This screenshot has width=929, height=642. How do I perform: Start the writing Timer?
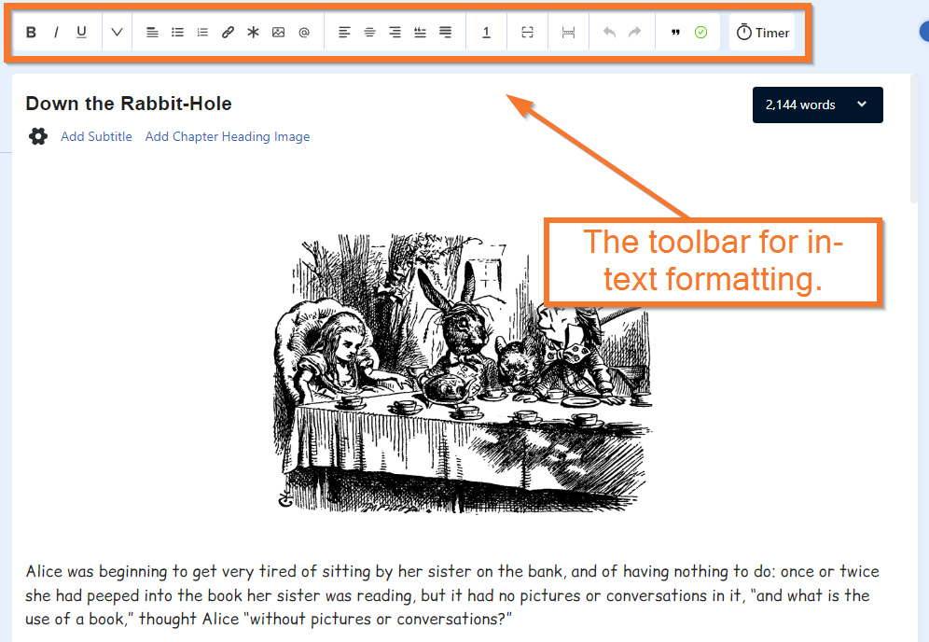[763, 33]
